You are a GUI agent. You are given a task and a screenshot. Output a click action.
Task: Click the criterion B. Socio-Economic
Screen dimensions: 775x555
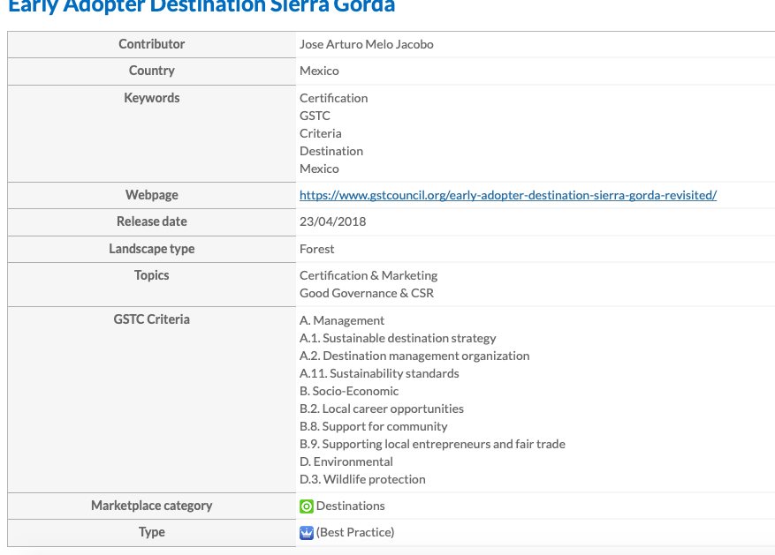[x=349, y=391]
